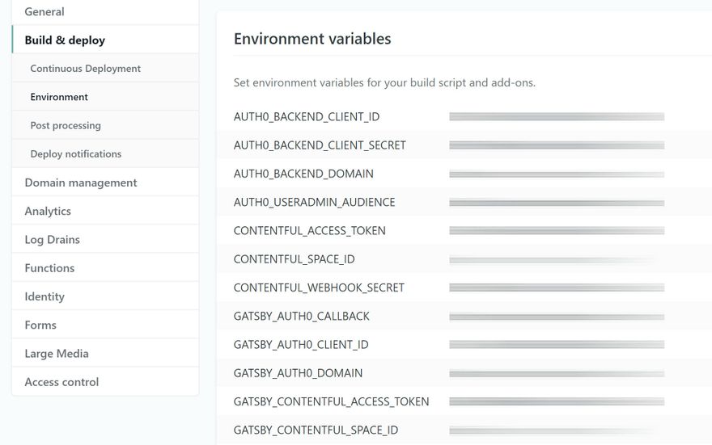Go to Post processing settings
This screenshot has height=445, width=712.
point(66,126)
